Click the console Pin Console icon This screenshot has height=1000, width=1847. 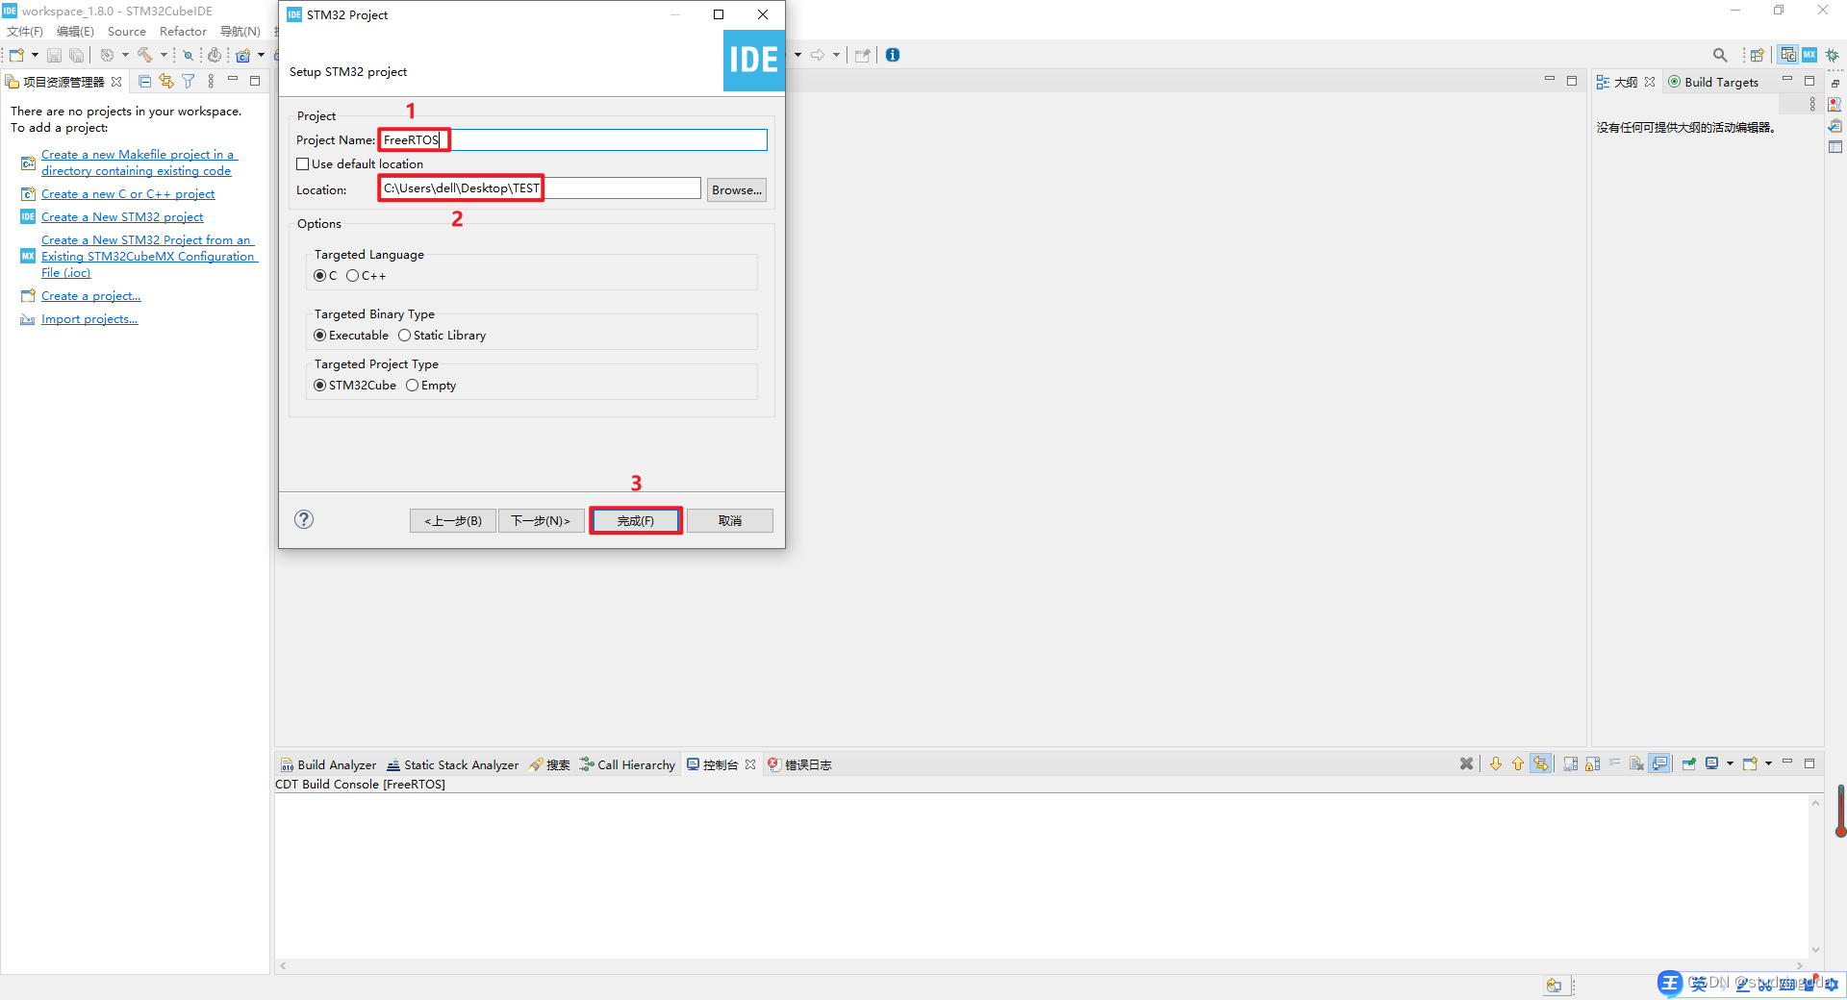[x=1689, y=764]
